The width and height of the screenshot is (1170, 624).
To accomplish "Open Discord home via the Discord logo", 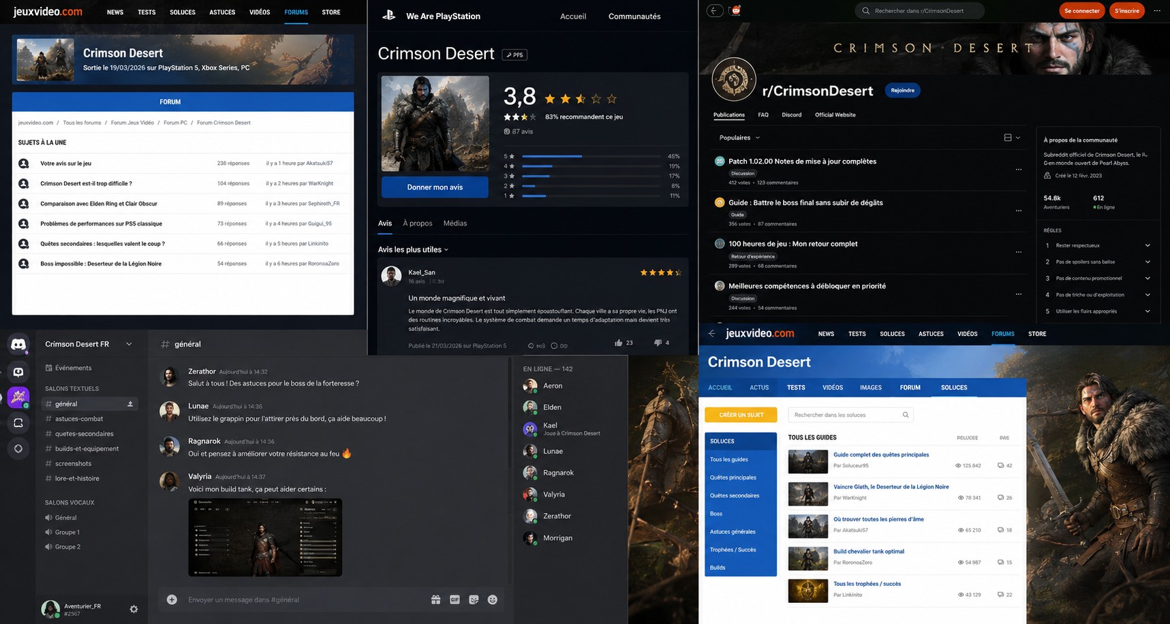I will pos(18,345).
